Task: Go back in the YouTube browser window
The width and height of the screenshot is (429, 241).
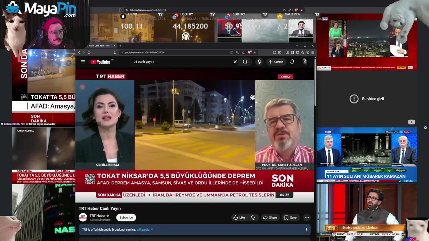Action: tap(79, 52)
